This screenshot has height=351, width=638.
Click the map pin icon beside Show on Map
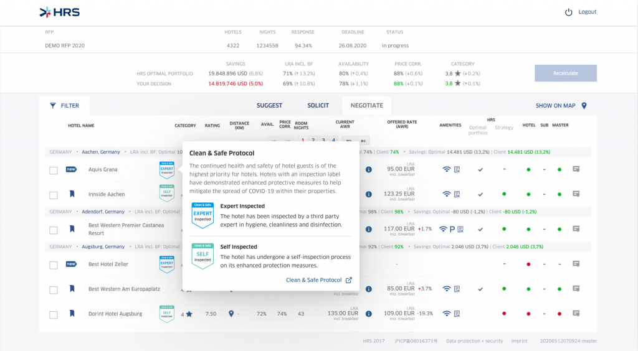coord(584,106)
